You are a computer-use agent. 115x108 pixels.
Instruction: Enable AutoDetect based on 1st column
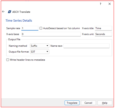(41, 28)
